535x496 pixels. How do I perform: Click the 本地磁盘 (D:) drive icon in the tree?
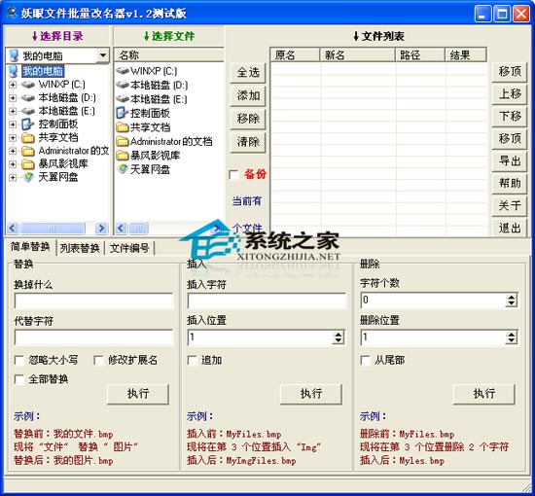[28, 97]
